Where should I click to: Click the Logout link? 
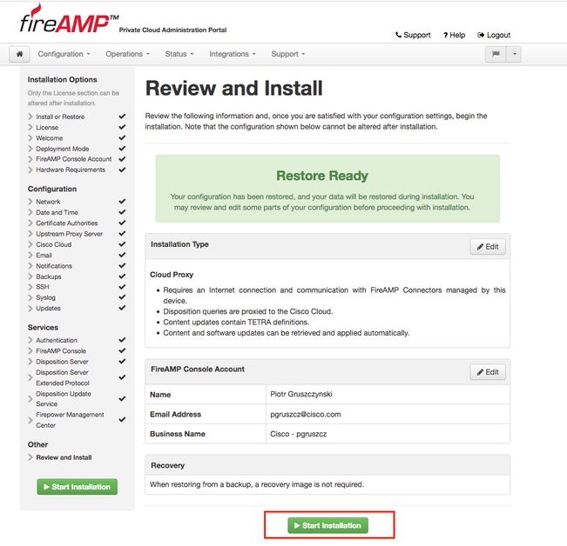click(494, 35)
